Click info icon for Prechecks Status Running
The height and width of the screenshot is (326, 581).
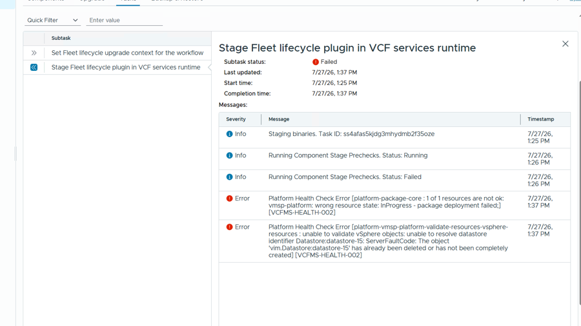pos(229,156)
